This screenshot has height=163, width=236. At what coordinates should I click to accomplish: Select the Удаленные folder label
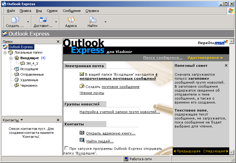pos(29,80)
